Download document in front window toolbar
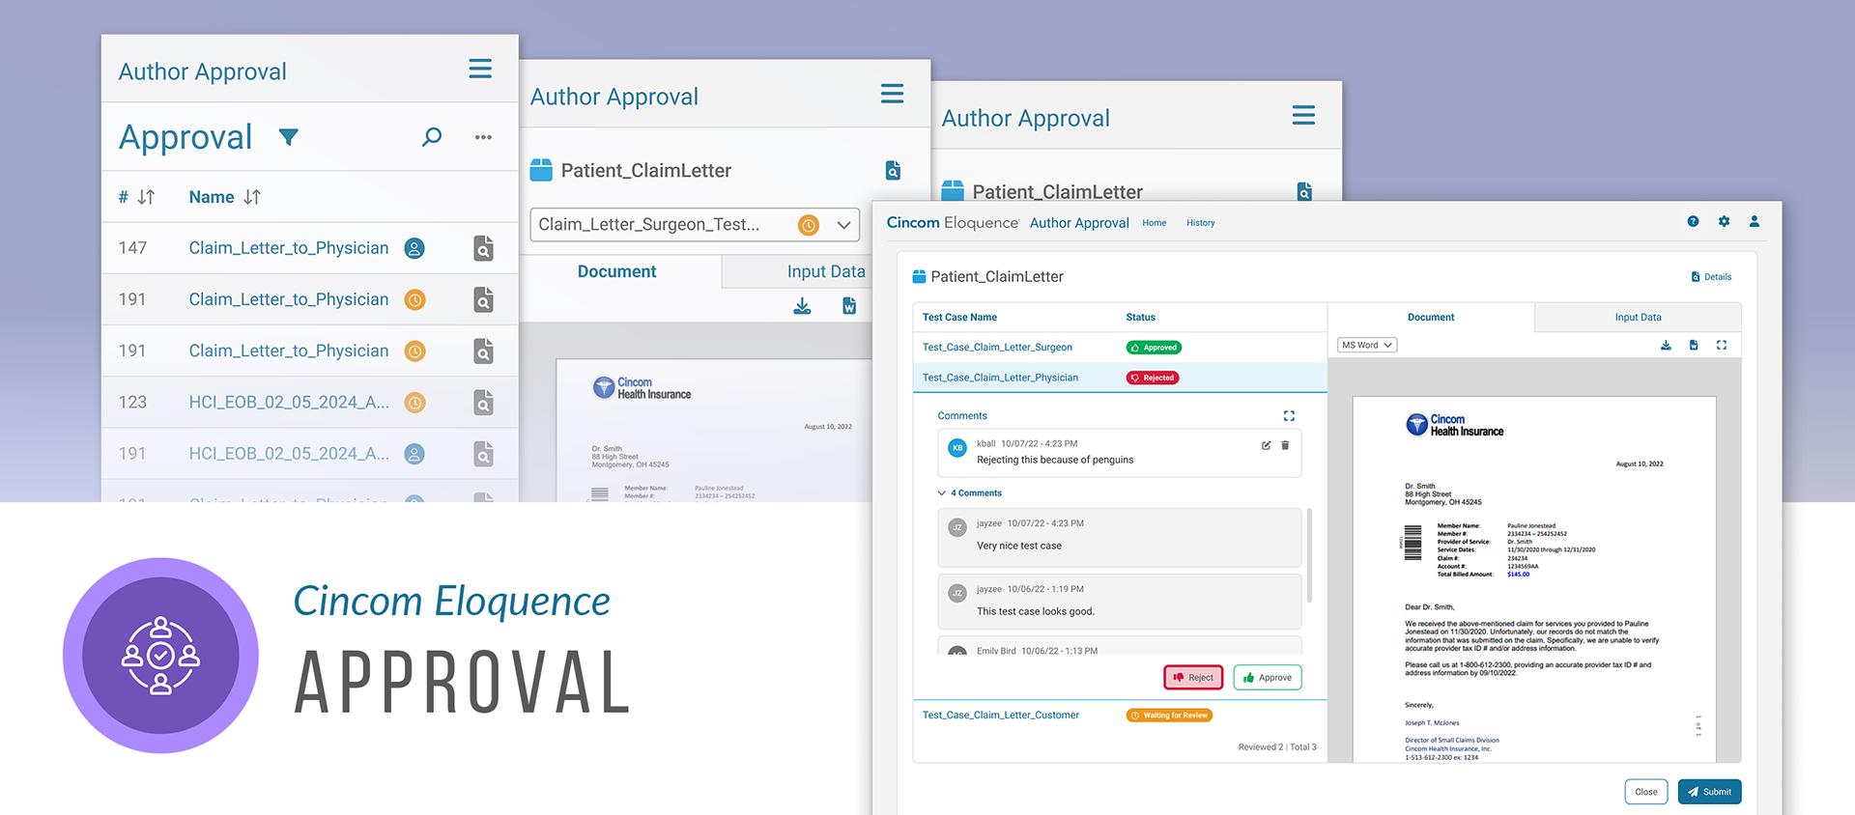Image resolution: width=1855 pixels, height=815 pixels. pos(1666,345)
